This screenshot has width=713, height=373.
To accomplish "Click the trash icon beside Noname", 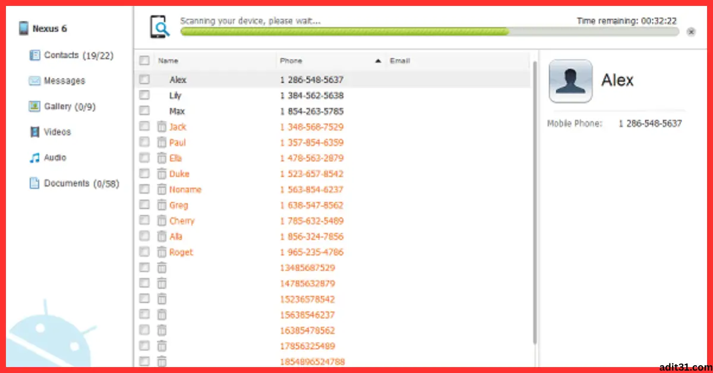I will coord(162,189).
